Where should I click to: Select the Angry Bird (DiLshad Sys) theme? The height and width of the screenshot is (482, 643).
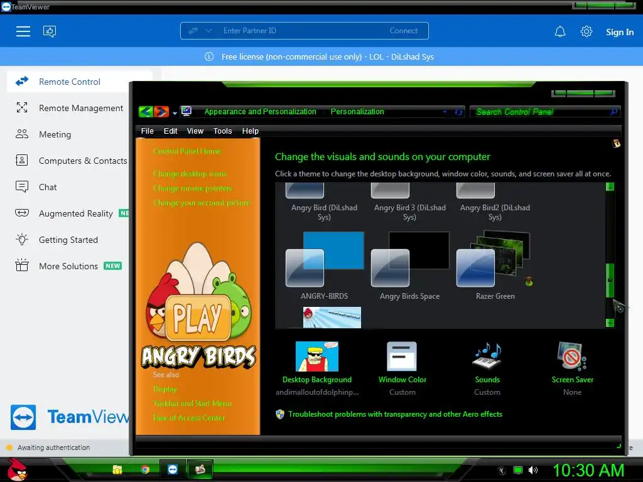(x=324, y=203)
